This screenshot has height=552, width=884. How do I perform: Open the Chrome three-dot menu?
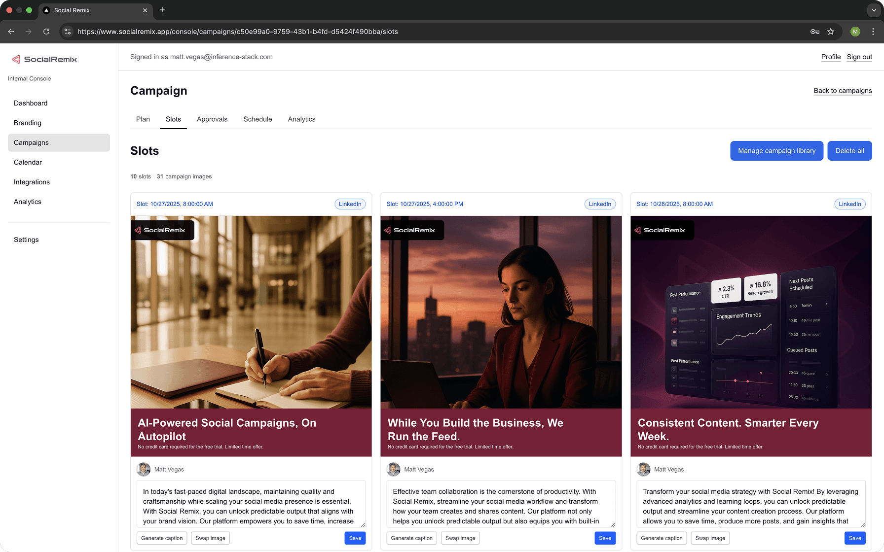(x=873, y=32)
